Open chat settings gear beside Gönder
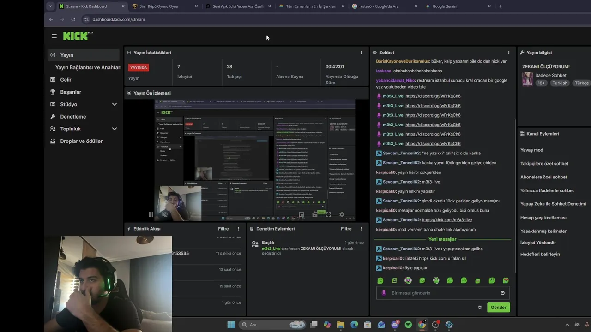591x332 pixels. click(480, 308)
